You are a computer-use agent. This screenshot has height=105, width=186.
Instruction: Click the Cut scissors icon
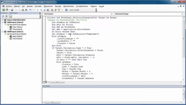pyautogui.click(x=16, y=10)
